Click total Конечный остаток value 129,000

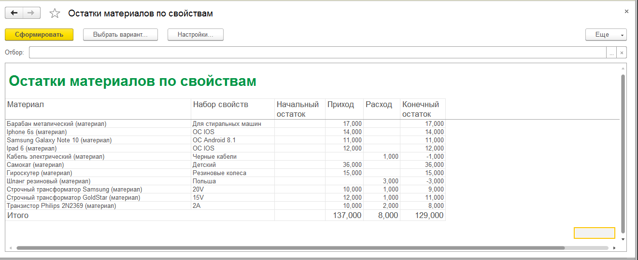tap(423, 216)
